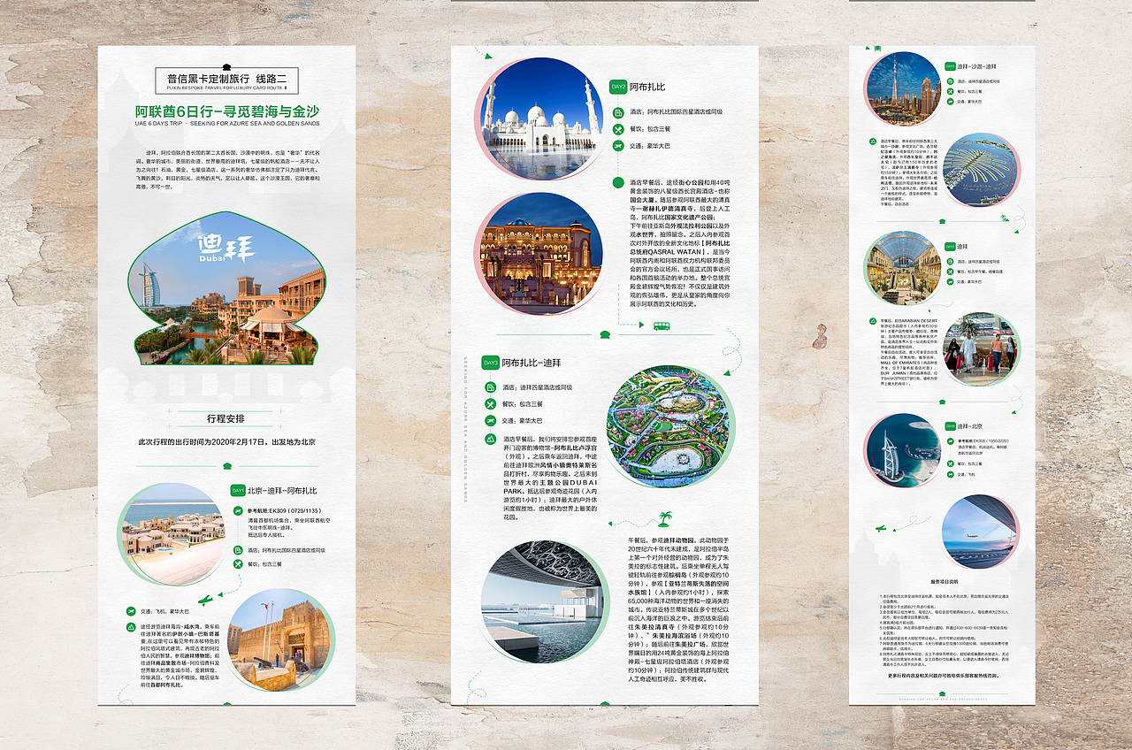1132x750 pixels.
Task: Open the Emirates Palace night photo
Action: pyautogui.click(x=540, y=253)
